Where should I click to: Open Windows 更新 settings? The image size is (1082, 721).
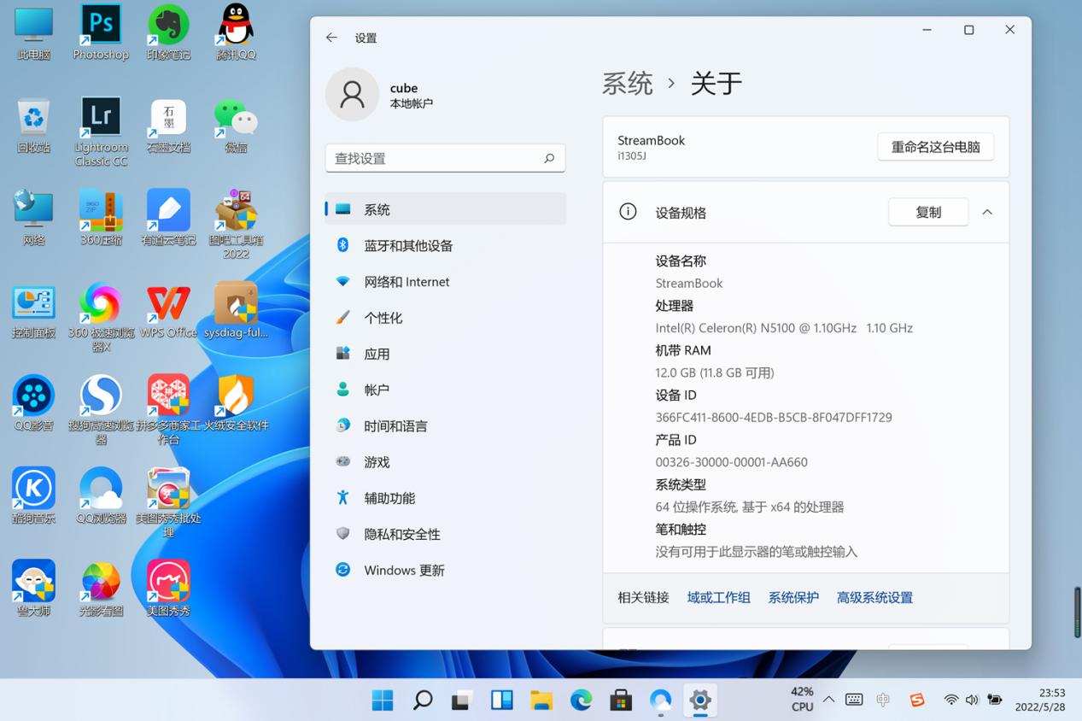click(446, 570)
